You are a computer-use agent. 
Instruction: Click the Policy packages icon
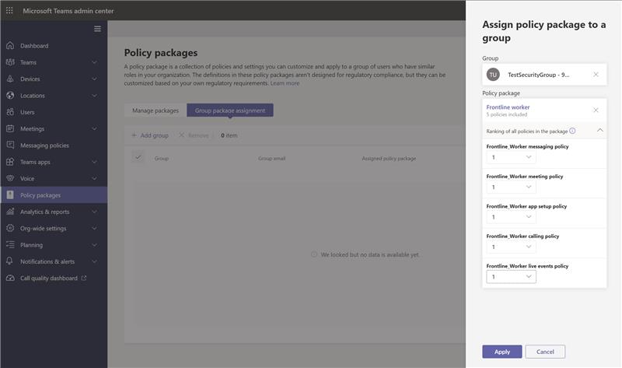tap(10, 195)
